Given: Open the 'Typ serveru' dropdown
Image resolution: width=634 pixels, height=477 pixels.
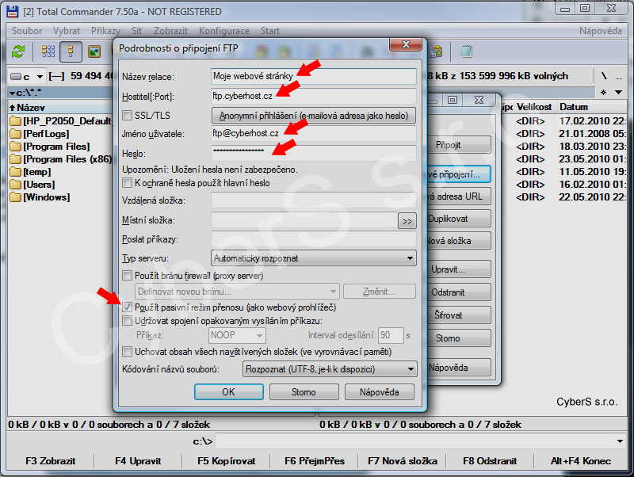Looking at the screenshot, I should pos(314,258).
